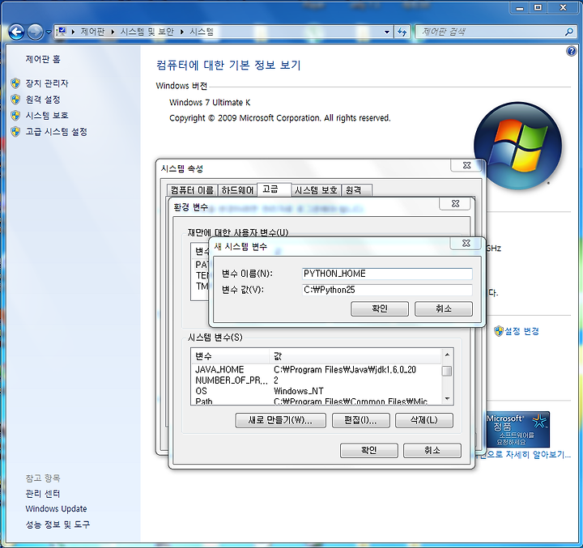Click the 값 column header in system variables
The image size is (583, 548).
coord(355,356)
